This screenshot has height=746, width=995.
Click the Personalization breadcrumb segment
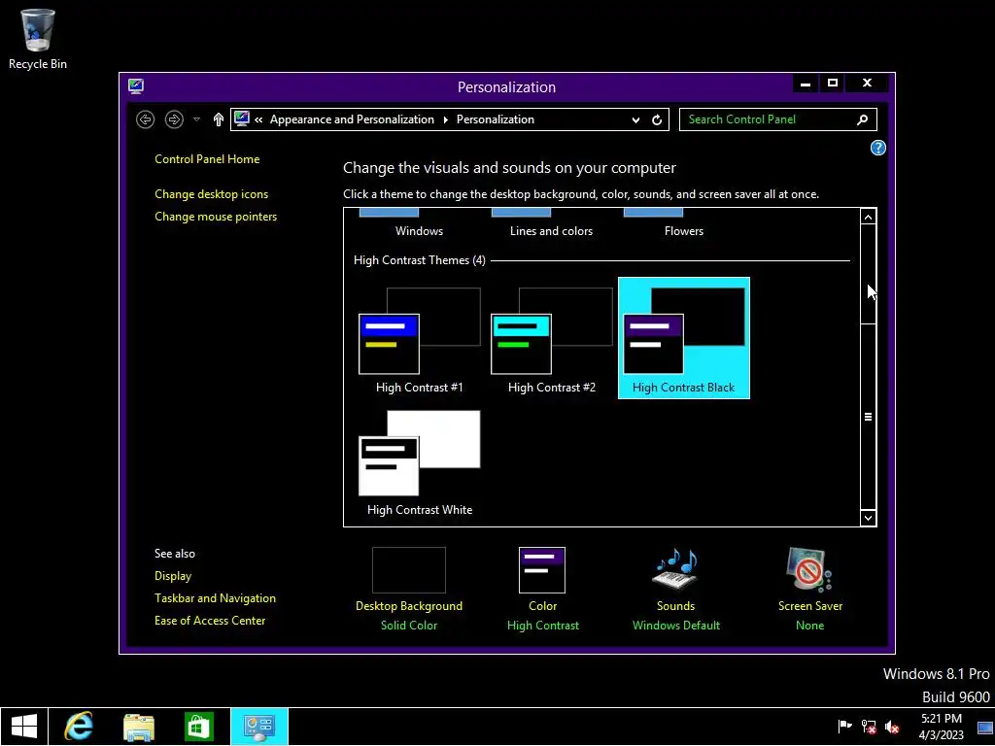495,119
